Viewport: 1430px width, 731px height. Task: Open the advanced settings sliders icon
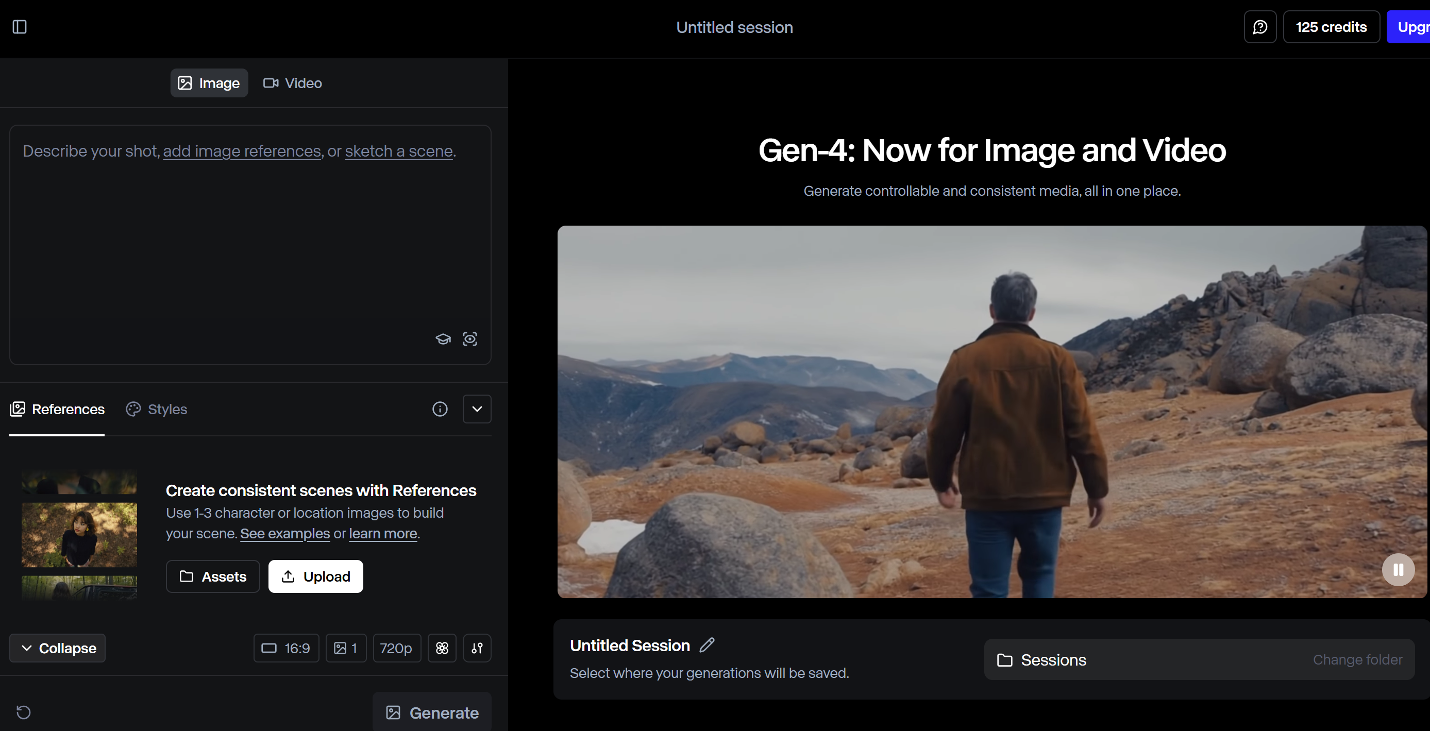pos(477,648)
